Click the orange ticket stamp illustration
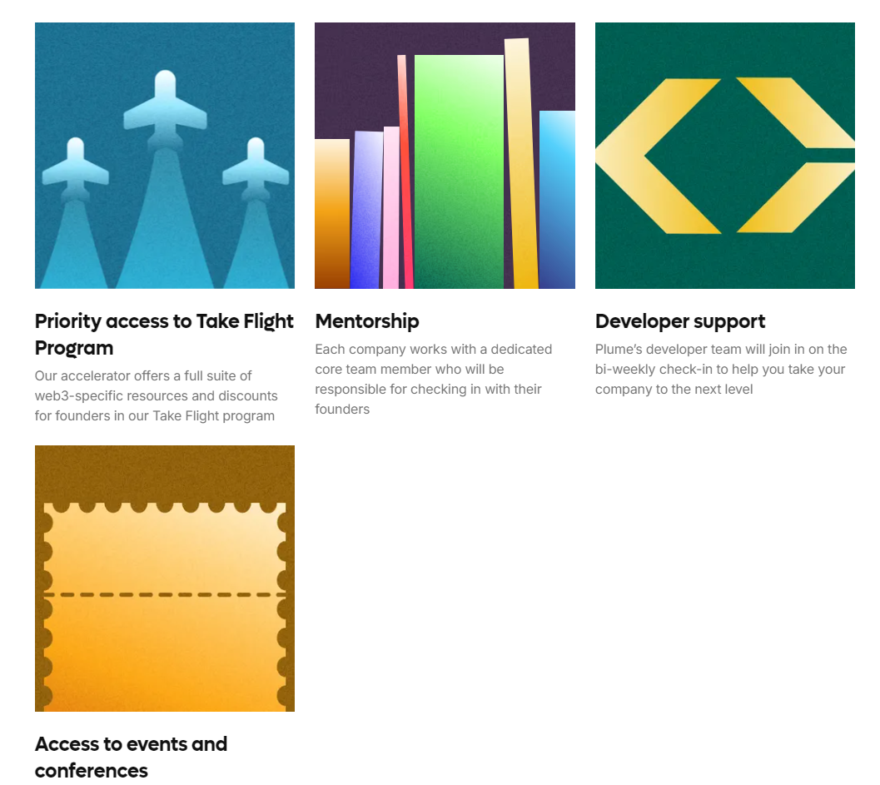Screen dimensions: 880x785 click(x=165, y=579)
